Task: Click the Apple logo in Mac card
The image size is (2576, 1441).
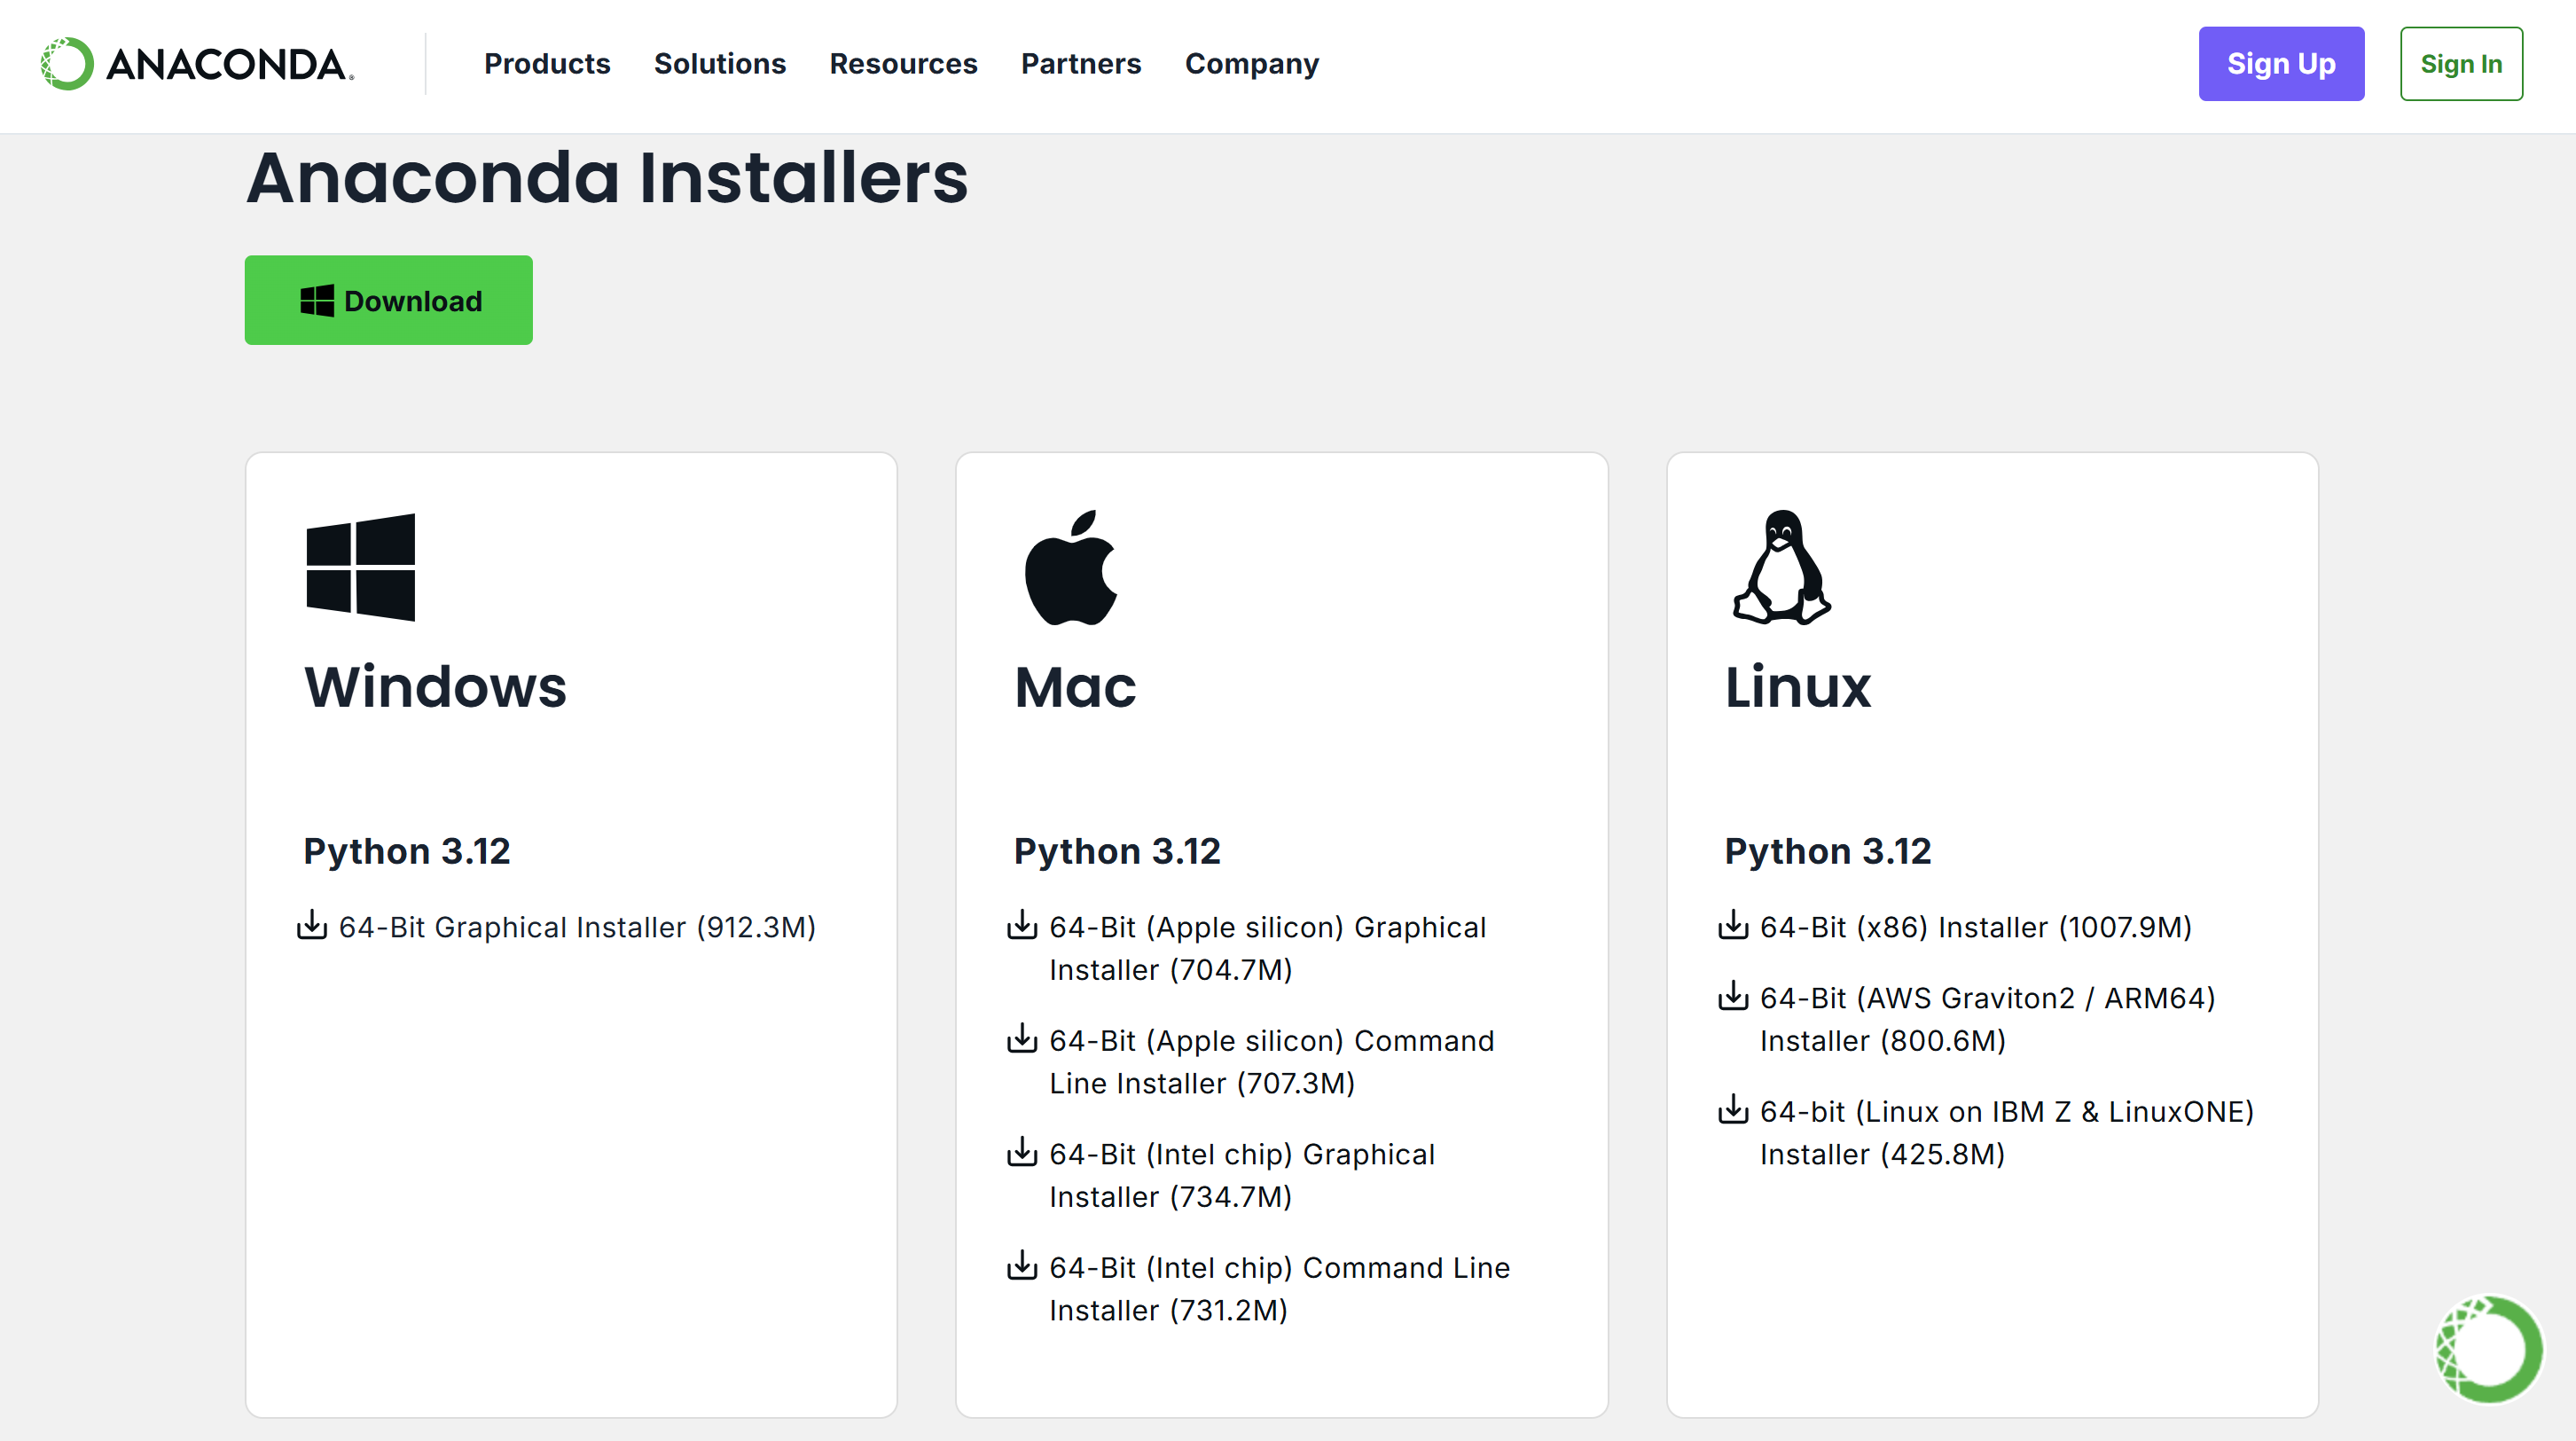Action: (1071, 567)
